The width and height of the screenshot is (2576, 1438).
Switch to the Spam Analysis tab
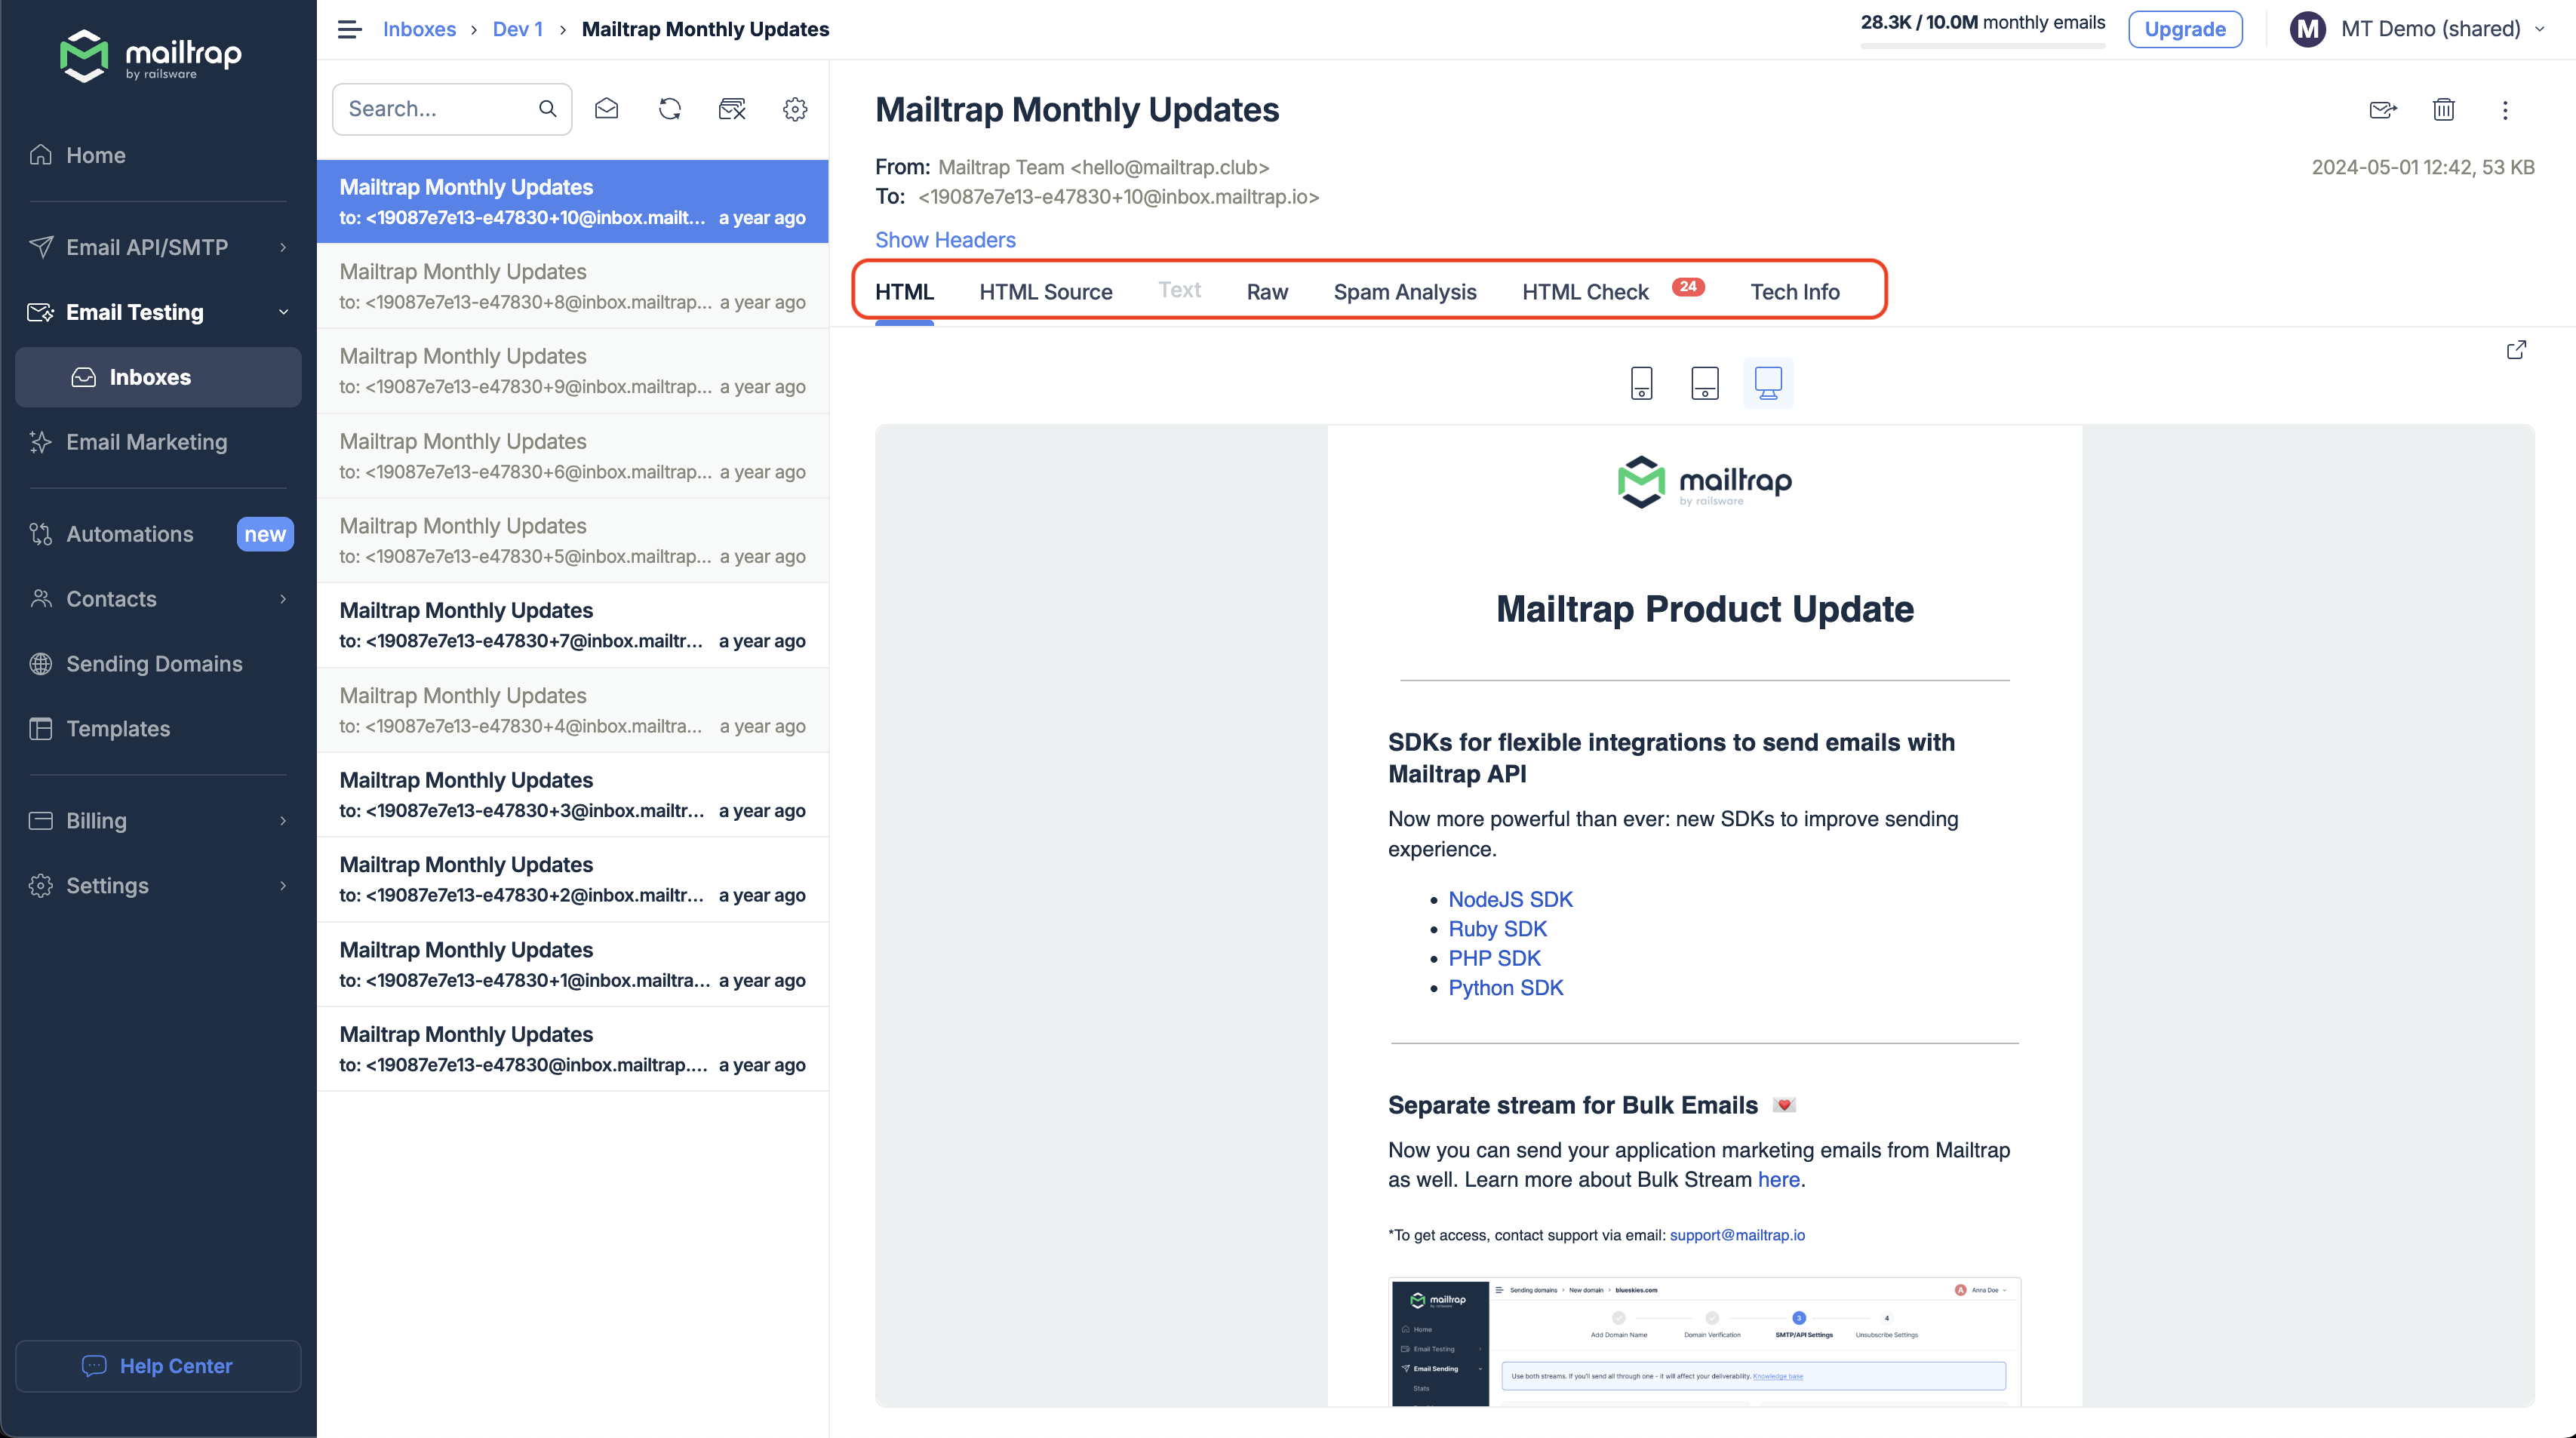point(1404,292)
